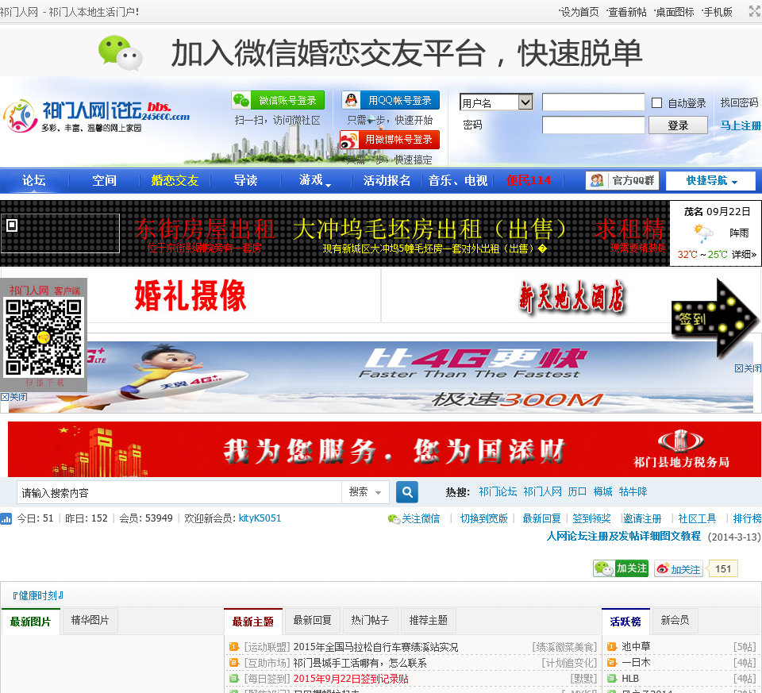The width and height of the screenshot is (762, 693).
Task: Open the 找回密码 link
Action: pos(739,102)
